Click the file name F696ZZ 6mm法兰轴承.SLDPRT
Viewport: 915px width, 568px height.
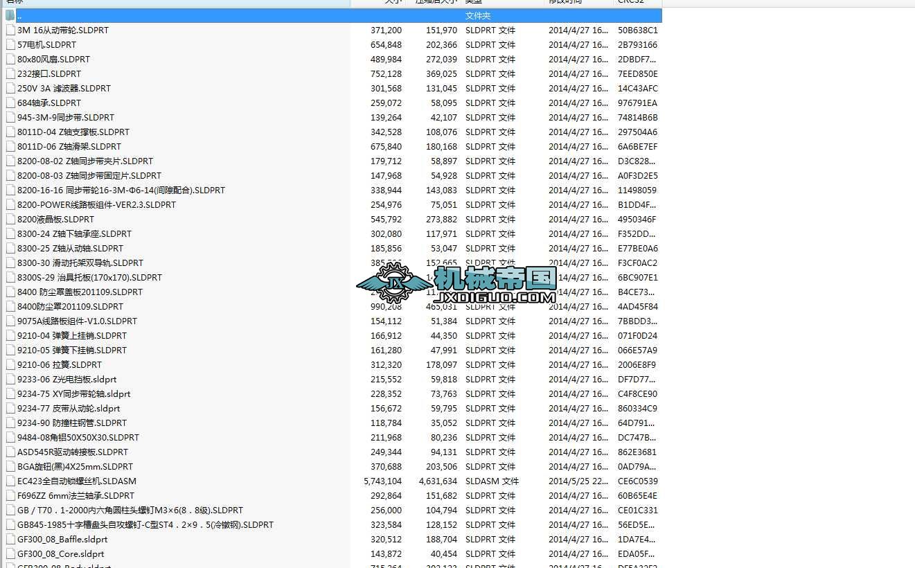tap(75, 495)
